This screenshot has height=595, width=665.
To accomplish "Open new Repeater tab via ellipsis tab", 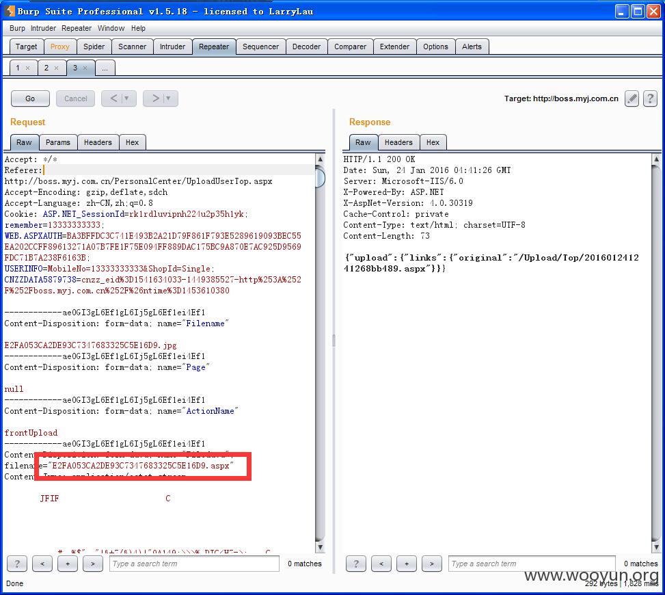I will pos(105,68).
